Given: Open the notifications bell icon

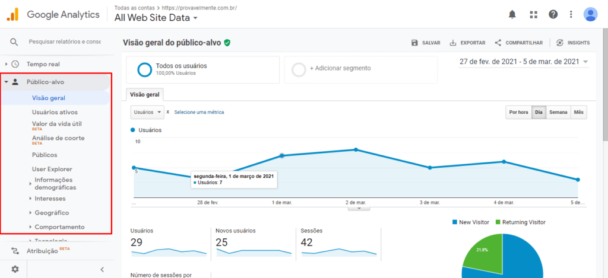Looking at the screenshot, I should click(x=512, y=15).
